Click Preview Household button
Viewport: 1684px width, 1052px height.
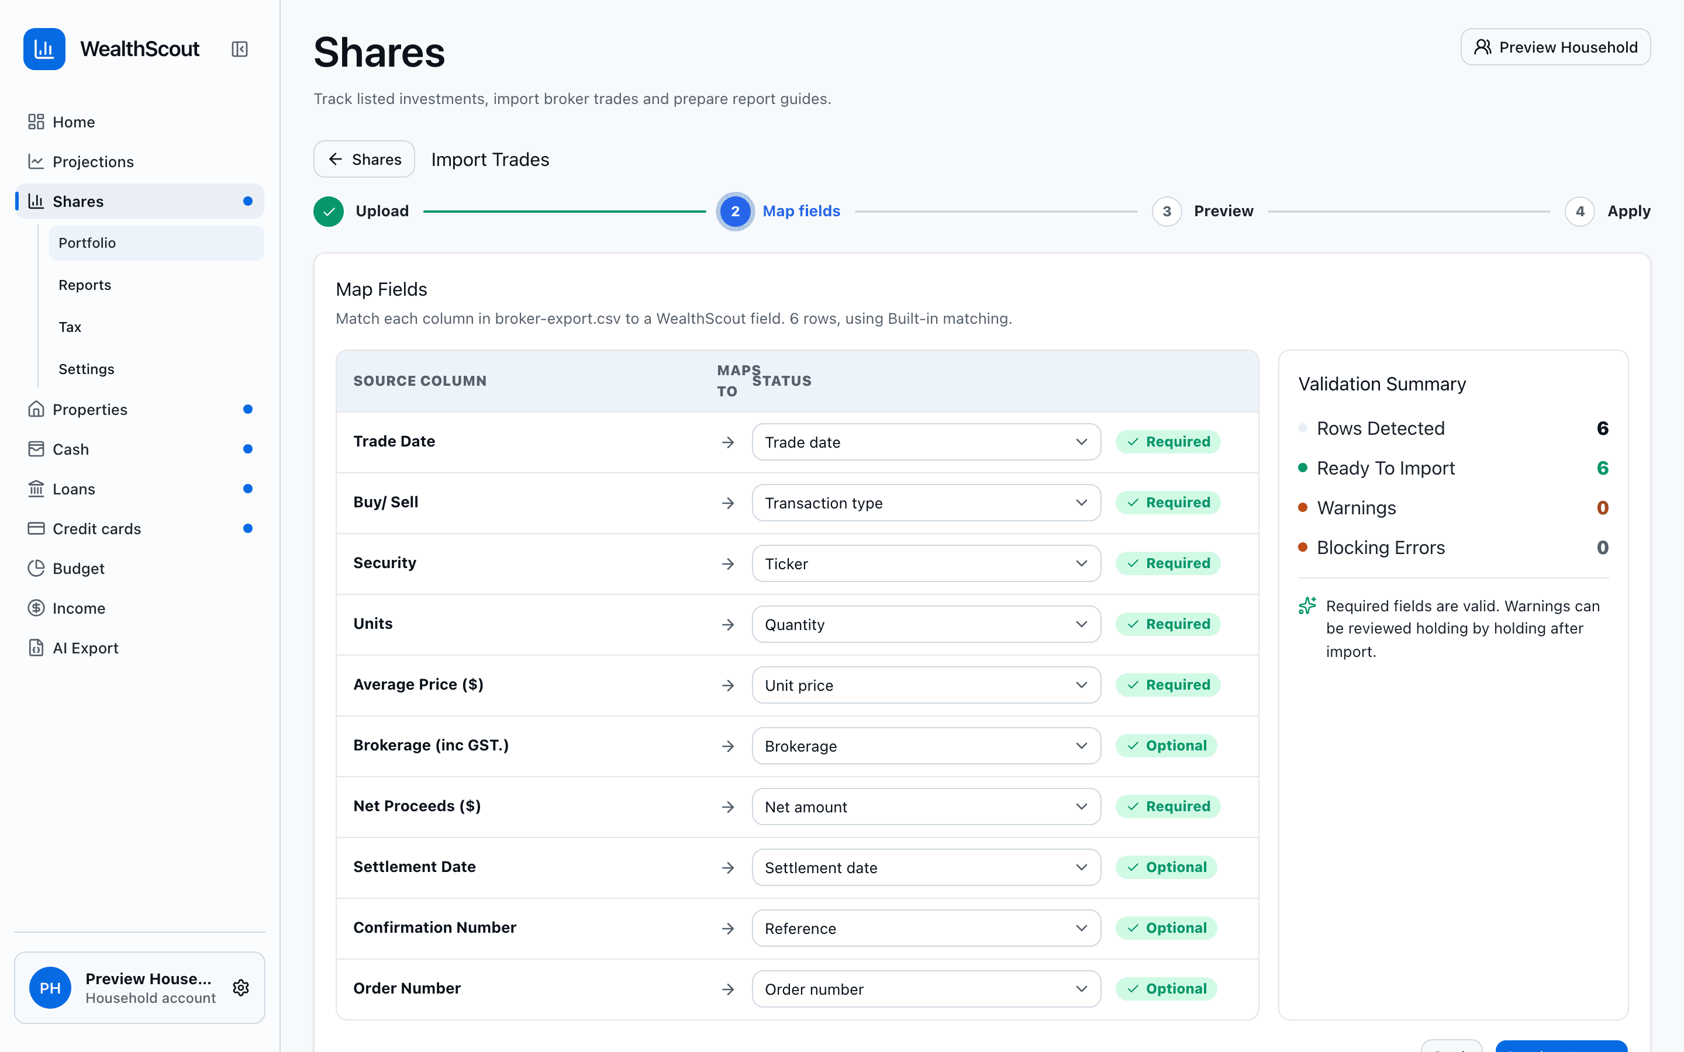coord(1555,47)
